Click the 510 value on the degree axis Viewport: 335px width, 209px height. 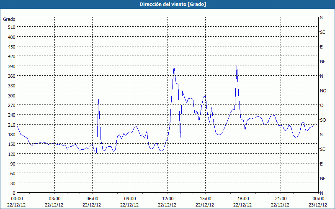12,27
